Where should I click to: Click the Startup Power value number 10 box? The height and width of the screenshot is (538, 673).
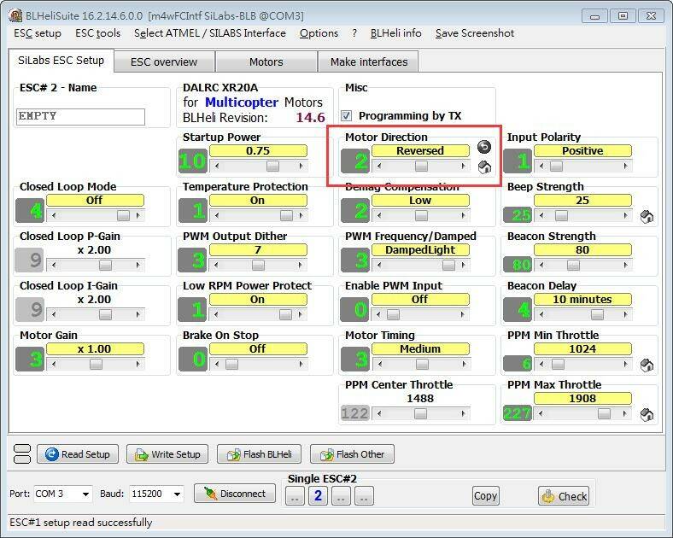tap(193, 161)
